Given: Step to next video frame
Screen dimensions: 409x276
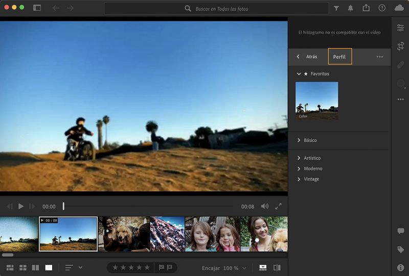Looking at the screenshot, I should (x=32, y=206).
